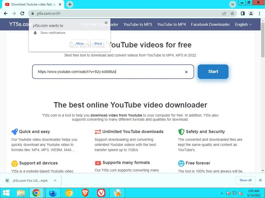Open a new tab with plus button
Screen dimensions: 265x198
tap(70, 4)
